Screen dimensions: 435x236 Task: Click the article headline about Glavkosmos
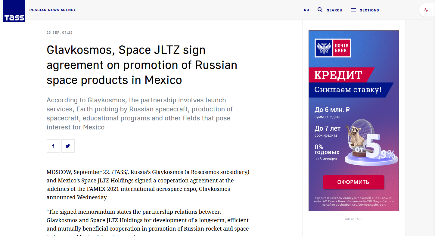click(142, 65)
